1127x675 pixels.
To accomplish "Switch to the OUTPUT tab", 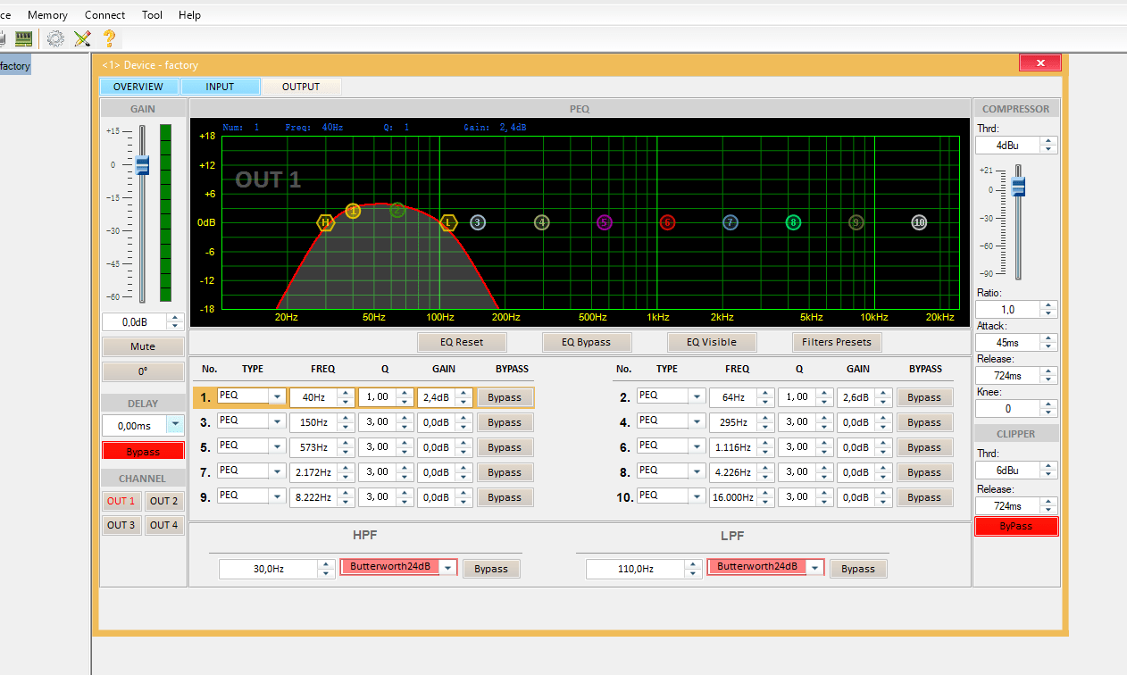I will point(301,87).
